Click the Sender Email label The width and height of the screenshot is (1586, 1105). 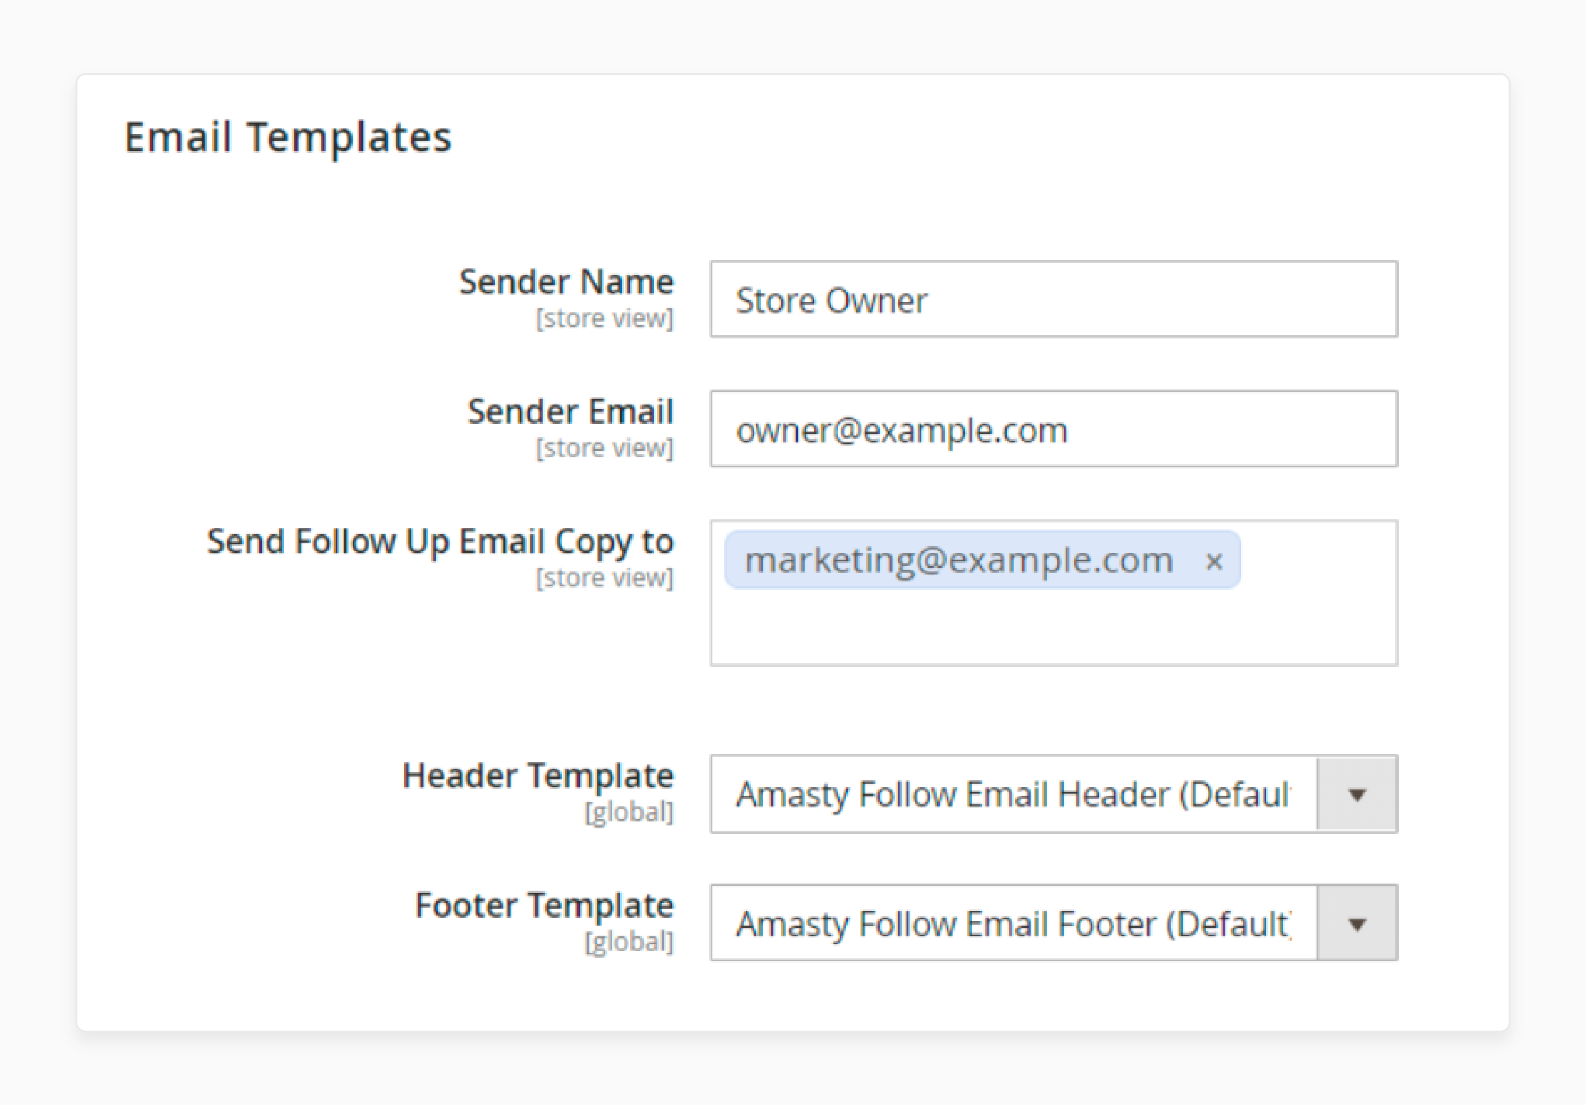pos(571,412)
